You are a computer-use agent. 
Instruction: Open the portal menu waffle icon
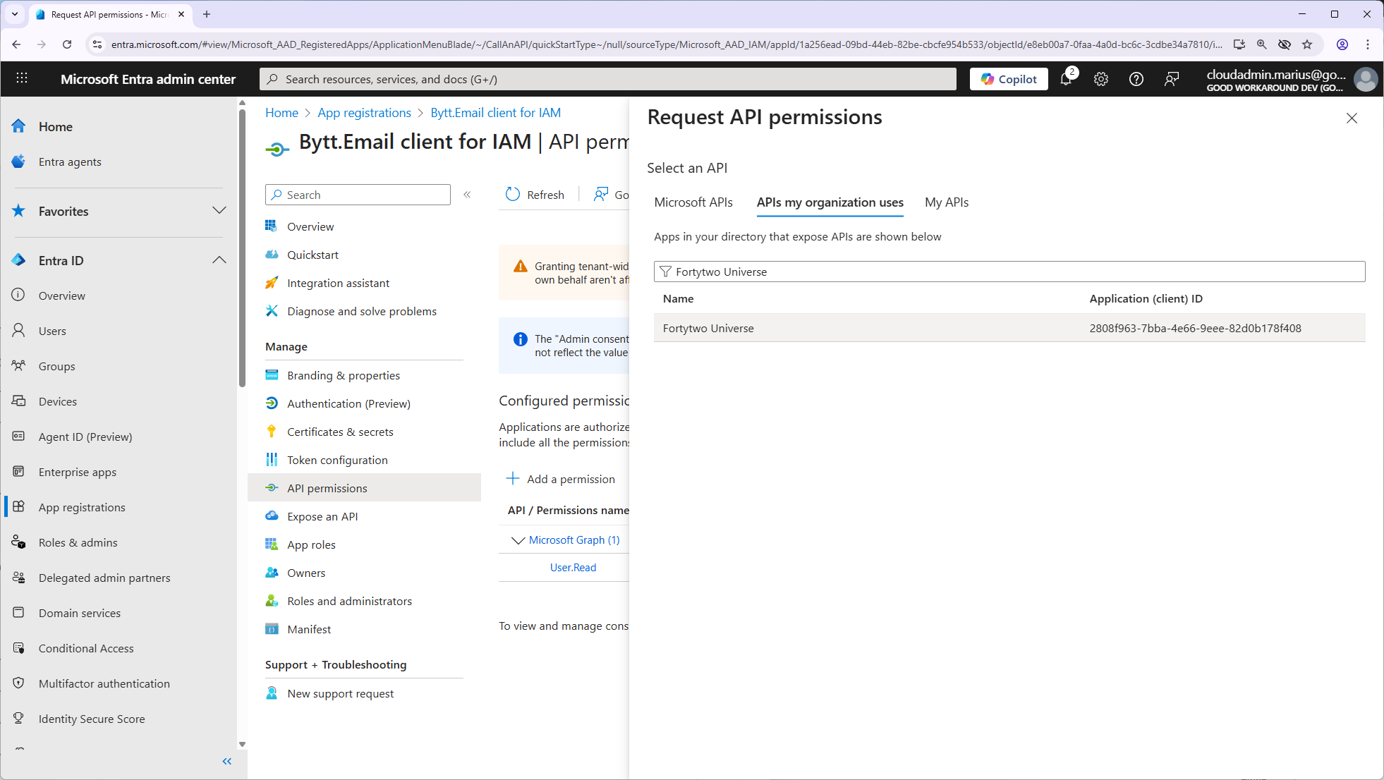click(22, 78)
